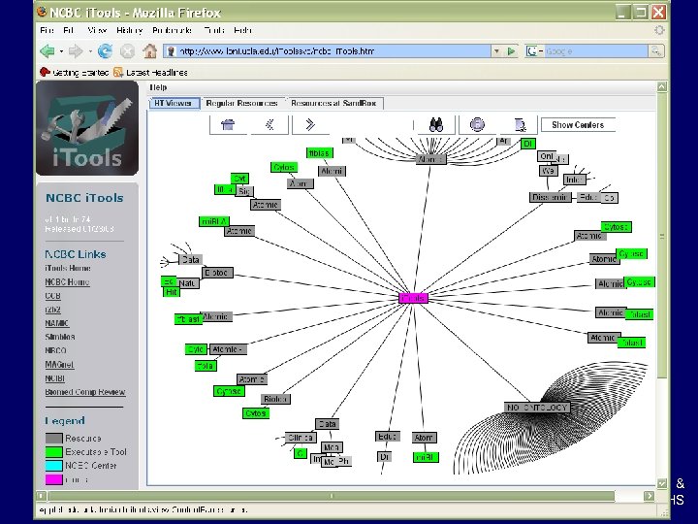
Task: Click the Firefox forward arrow button
Action: click(x=76, y=51)
